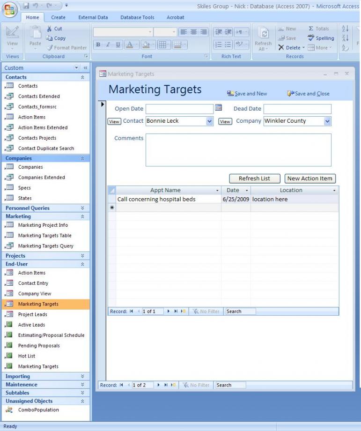Click next record arrow in subform navigator
Image resolution: width=361 pixels, height=431 pixels.
pos(168,311)
